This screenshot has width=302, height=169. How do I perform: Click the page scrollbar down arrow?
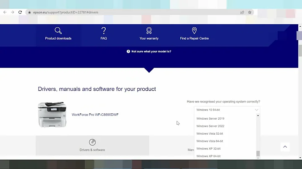tap(300, 158)
